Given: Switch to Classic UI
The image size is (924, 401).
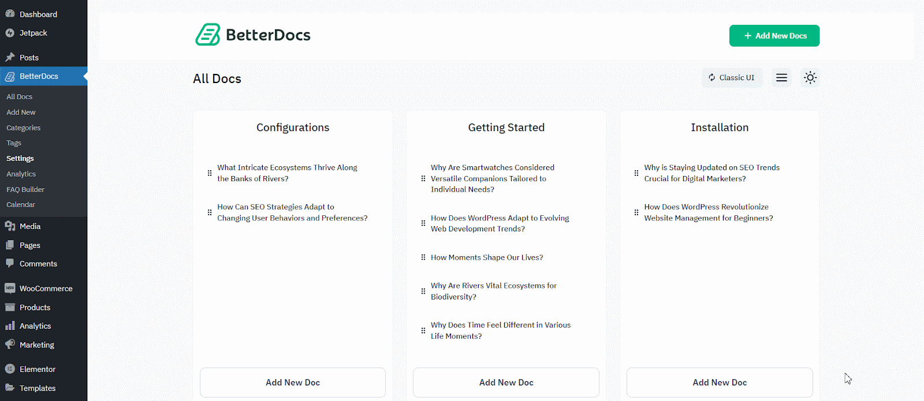Looking at the screenshot, I should (732, 77).
